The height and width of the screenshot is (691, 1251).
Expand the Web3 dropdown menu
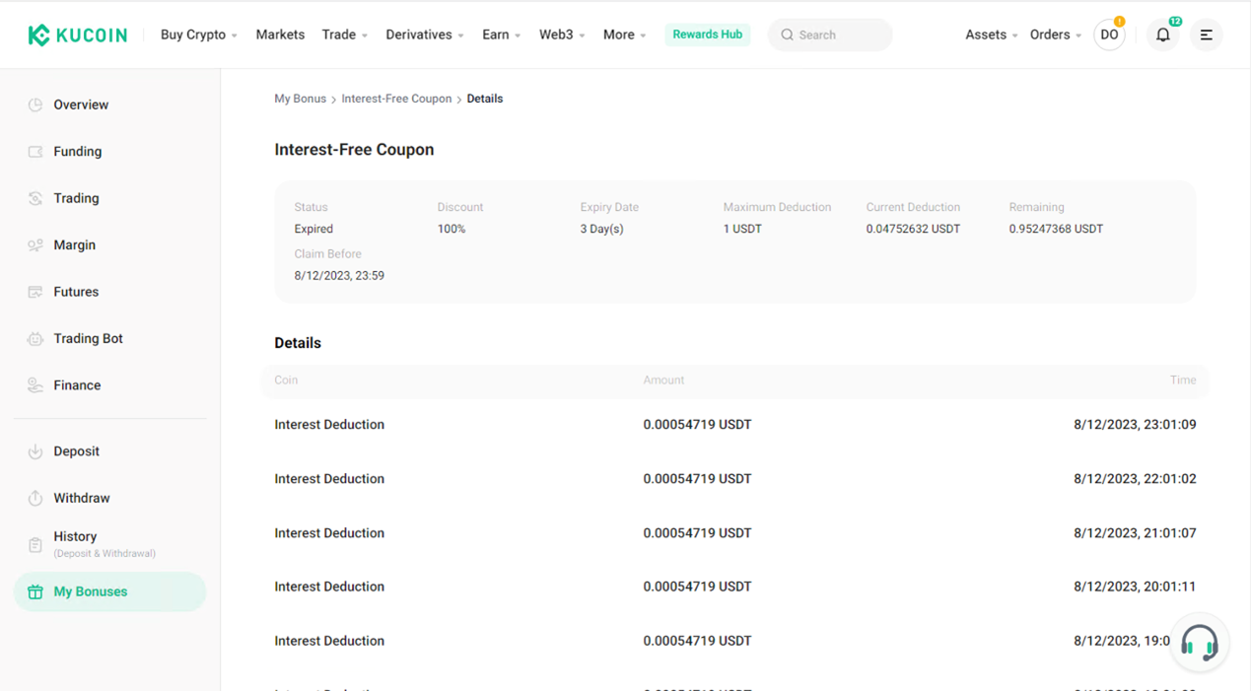coord(562,35)
